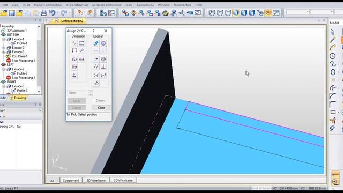Save the model with the floppy disk icon
This screenshot has width=343, height=193.
[x=12, y=13]
